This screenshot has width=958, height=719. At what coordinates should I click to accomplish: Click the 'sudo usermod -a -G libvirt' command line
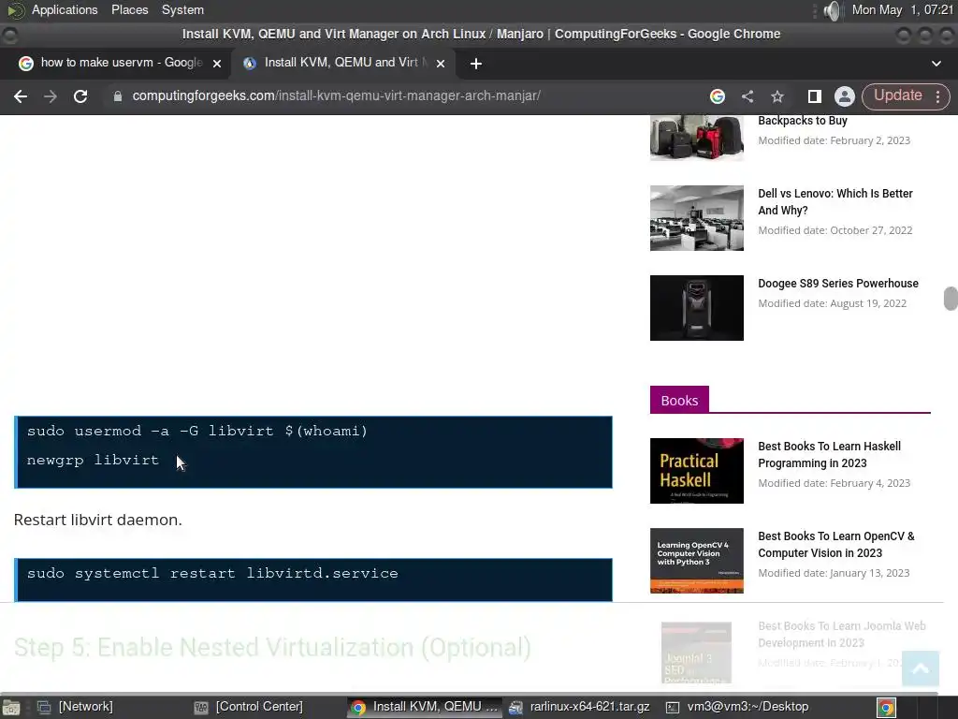(x=197, y=431)
